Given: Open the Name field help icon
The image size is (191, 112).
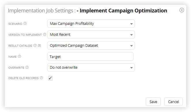Looking at the screenshot, I should pyautogui.click(x=20, y=56).
